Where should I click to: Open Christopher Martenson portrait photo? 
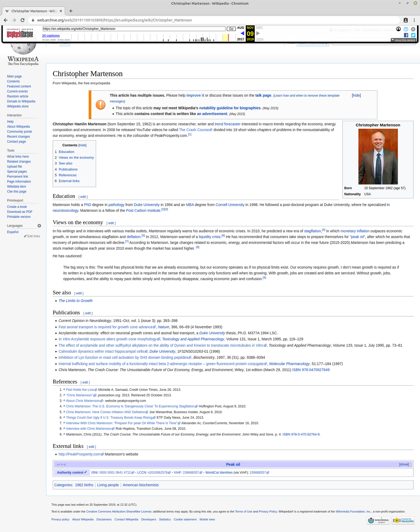click(x=378, y=156)
